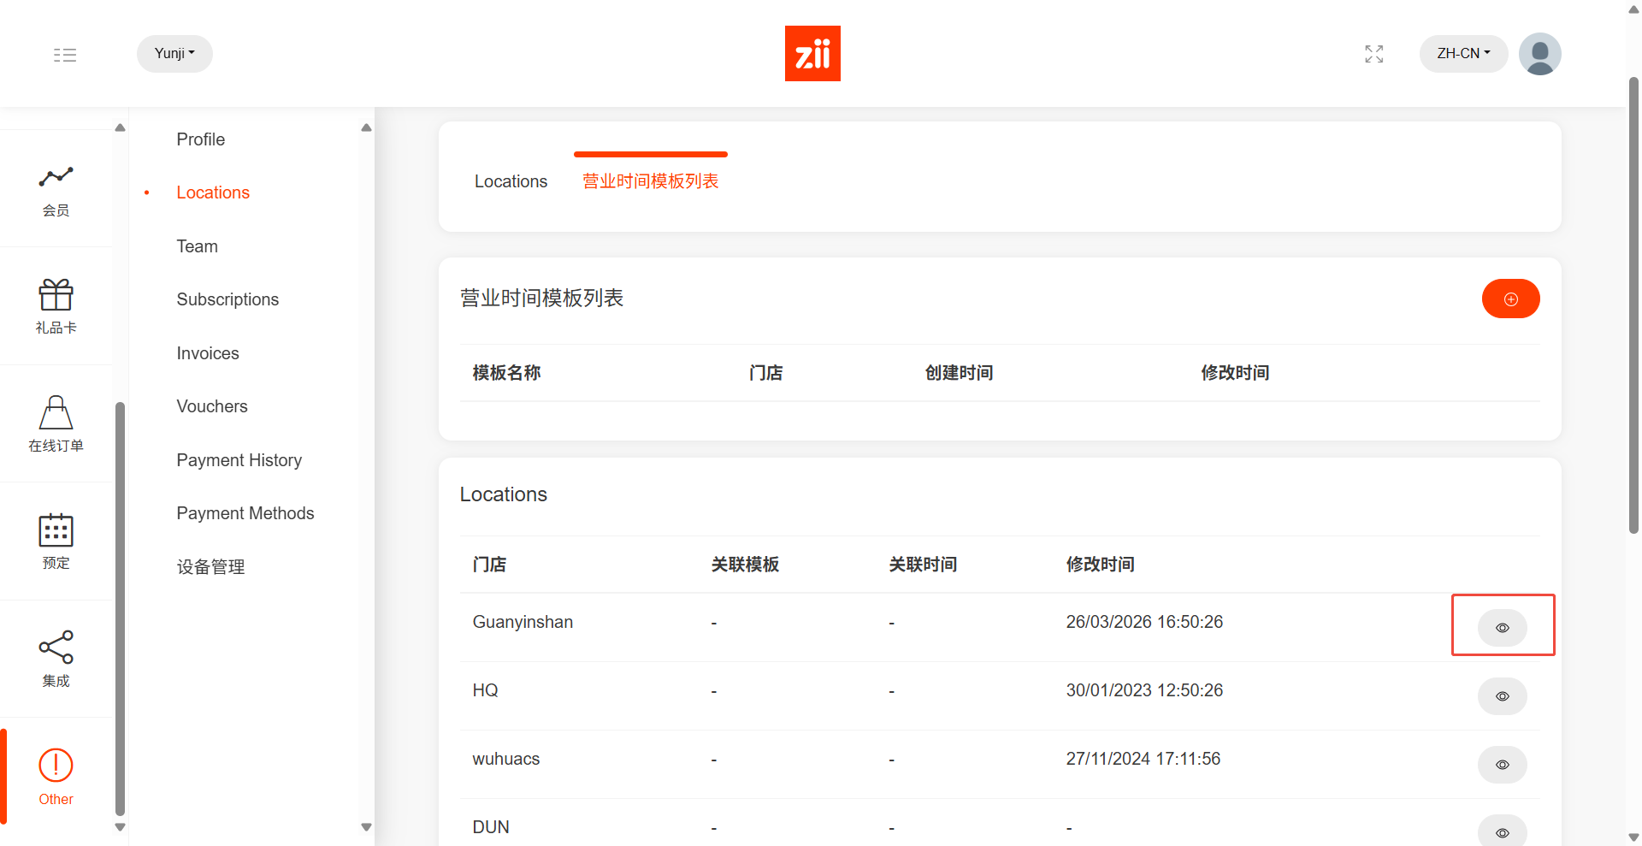Select the 营业时间模板列表 tab

(x=650, y=181)
